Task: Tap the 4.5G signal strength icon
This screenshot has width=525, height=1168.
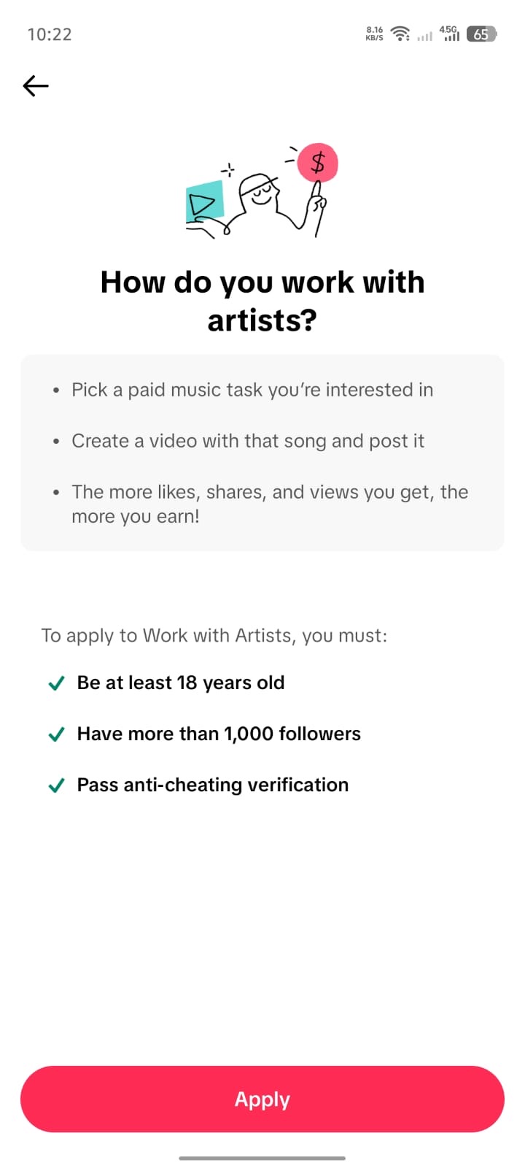Action: pos(449,34)
